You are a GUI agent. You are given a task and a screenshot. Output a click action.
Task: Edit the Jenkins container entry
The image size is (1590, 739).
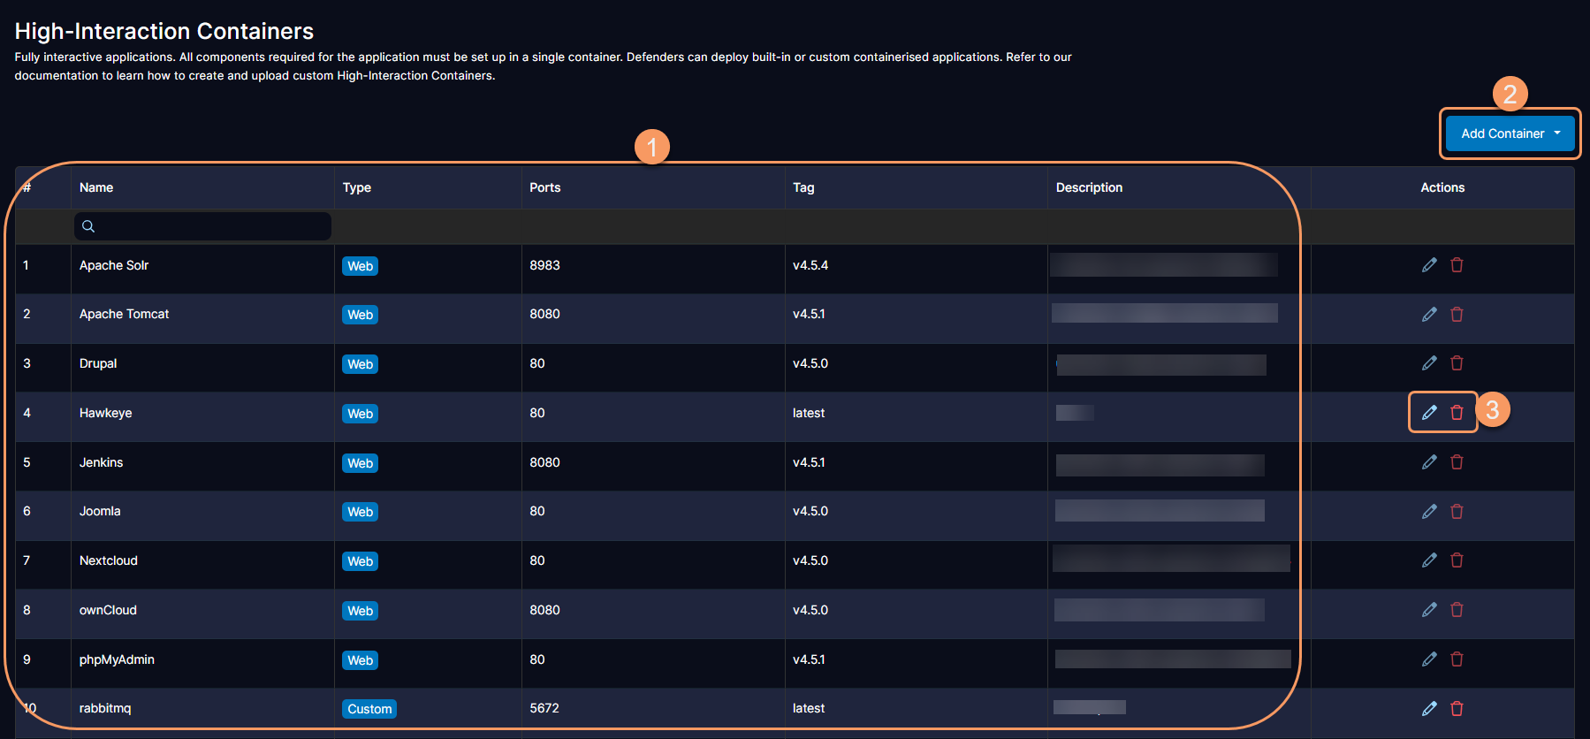tap(1428, 462)
